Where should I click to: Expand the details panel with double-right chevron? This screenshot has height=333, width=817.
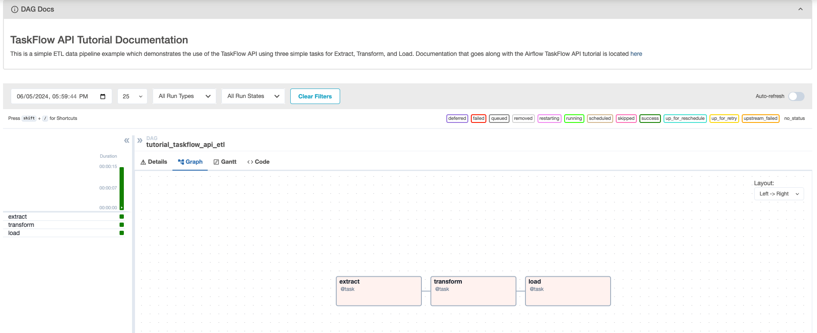(x=140, y=141)
